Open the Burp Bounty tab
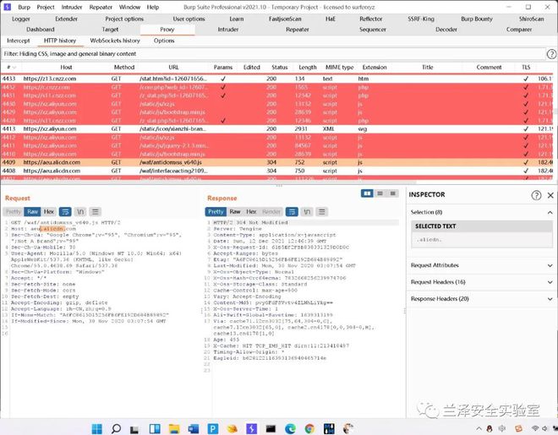Viewport: 558px width, 435px height. coord(477,19)
